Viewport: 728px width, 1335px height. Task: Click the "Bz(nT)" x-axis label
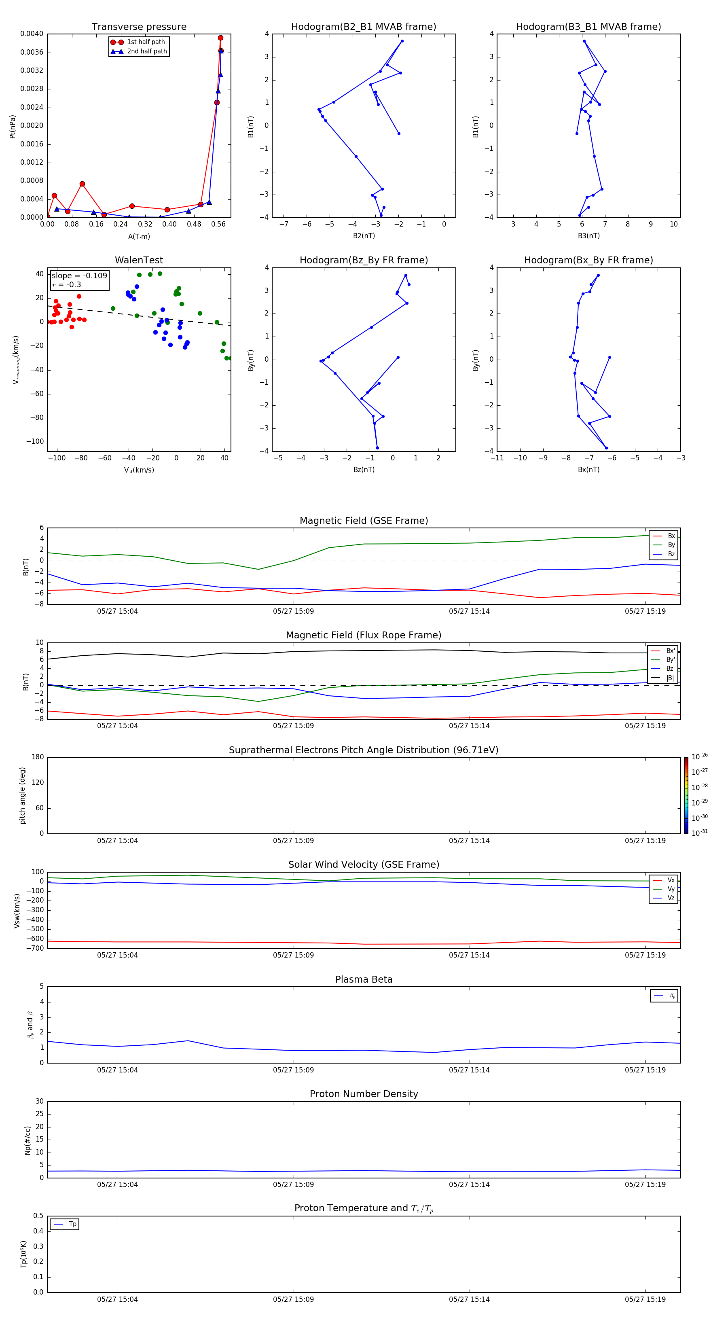364,470
